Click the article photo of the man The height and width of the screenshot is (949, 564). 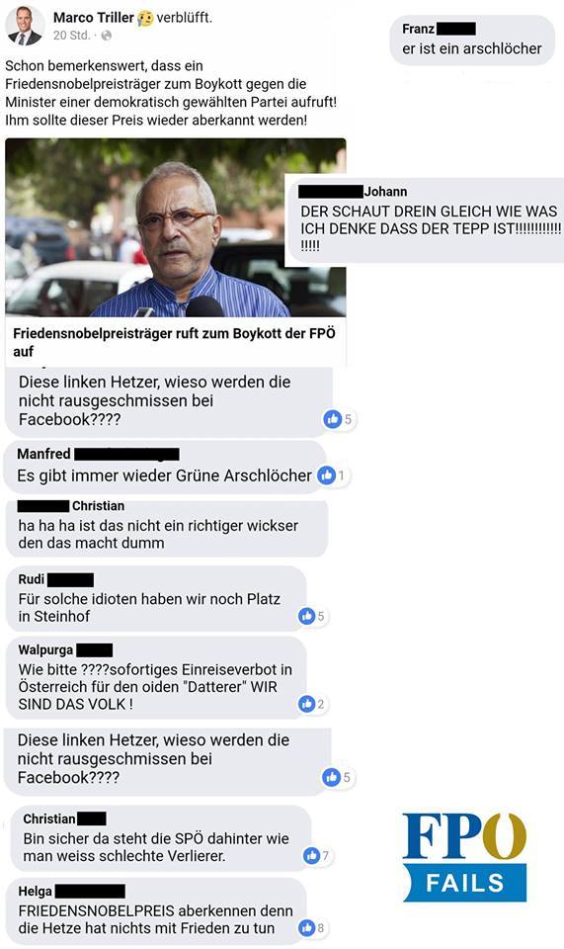coord(176,227)
